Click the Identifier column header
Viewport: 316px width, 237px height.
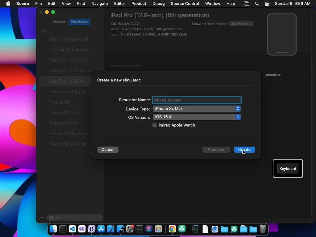click(x=273, y=75)
